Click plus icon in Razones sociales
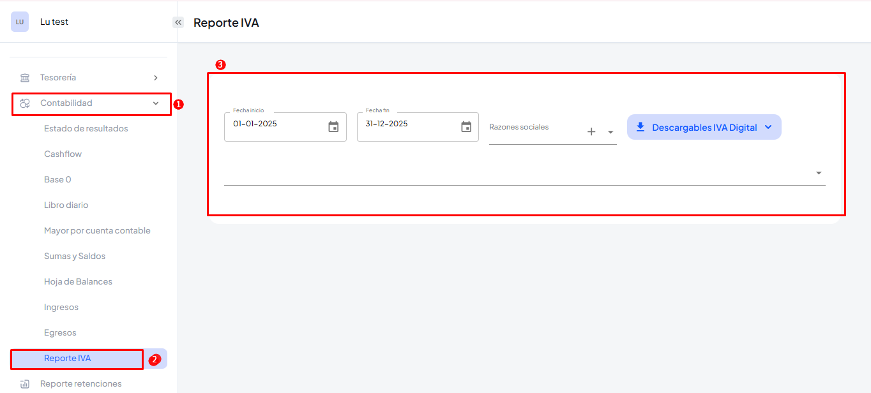 click(x=591, y=131)
